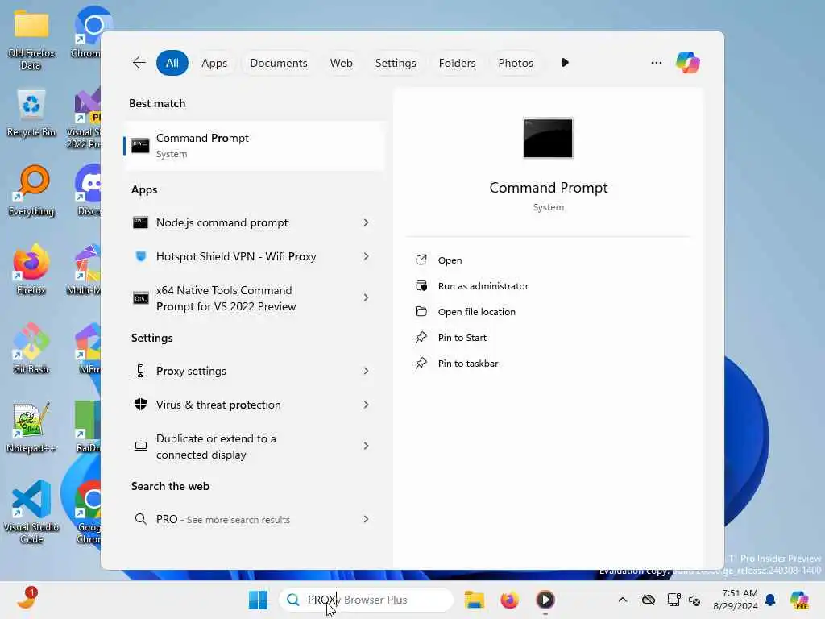Click the Hotspot Shield shield icon

point(140,256)
